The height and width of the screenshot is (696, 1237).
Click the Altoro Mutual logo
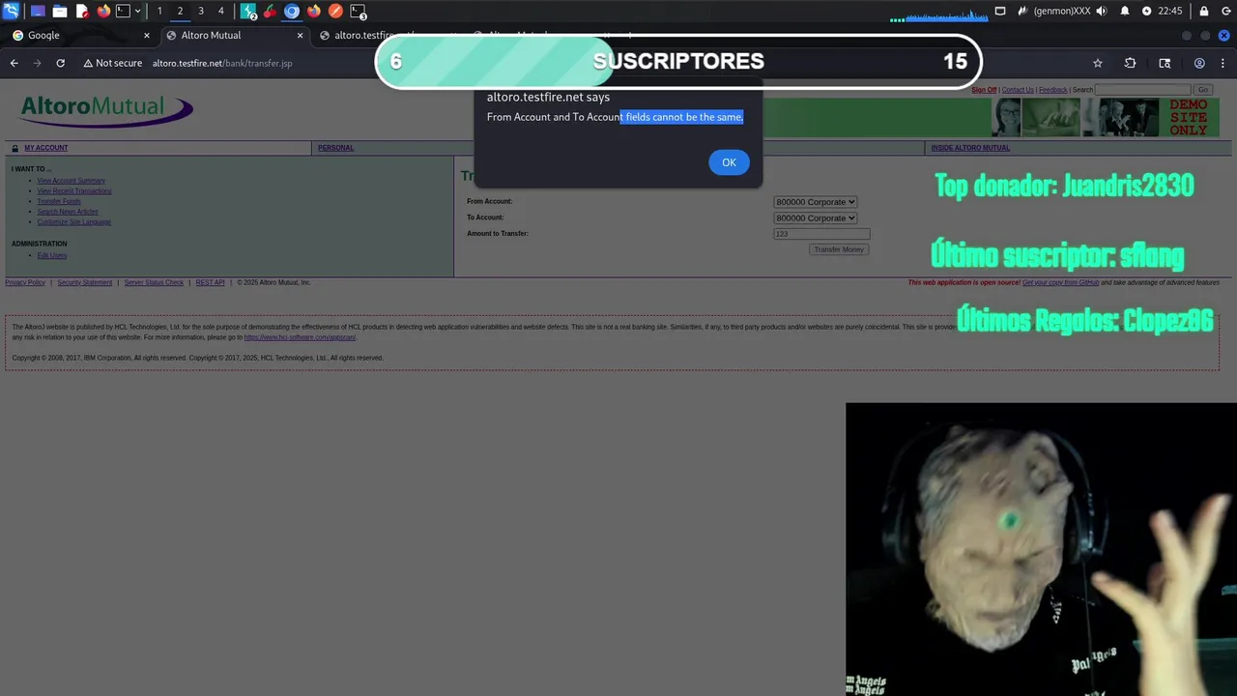(106, 110)
